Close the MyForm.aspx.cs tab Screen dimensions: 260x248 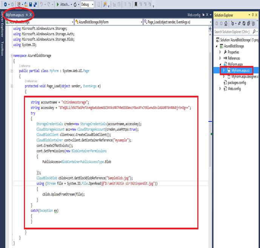31,15
